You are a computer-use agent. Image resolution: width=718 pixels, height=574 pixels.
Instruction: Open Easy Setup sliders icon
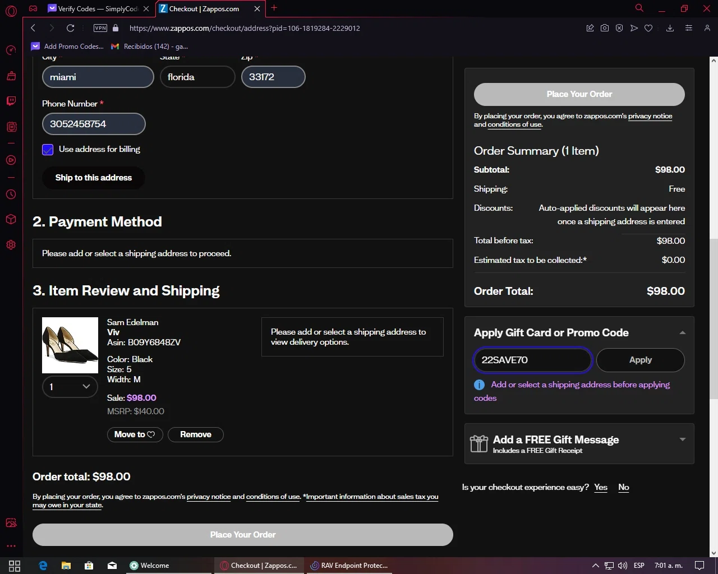pos(689,28)
